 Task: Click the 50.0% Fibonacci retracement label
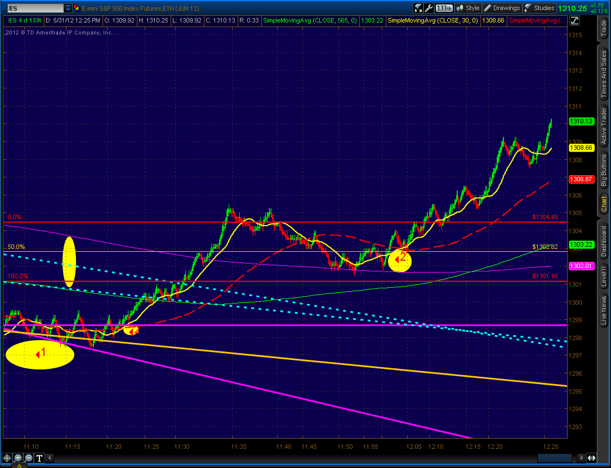tap(16, 247)
